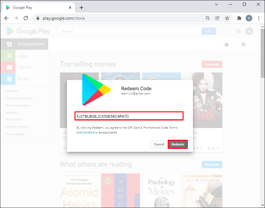Click the browser extensions puzzle icon
Image resolution: width=265 pixels, height=208 pixels.
point(239,18)
